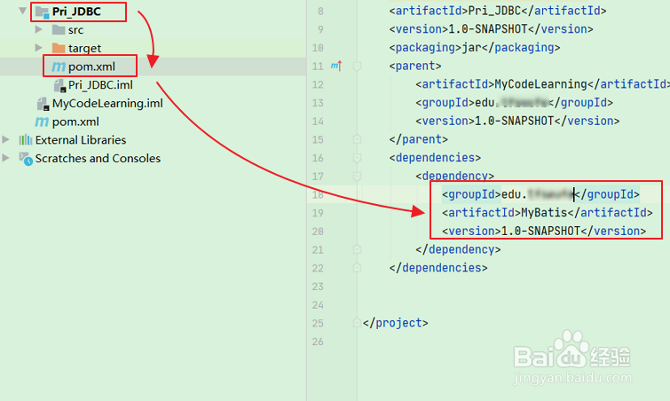Click version 1.0-SNAPSHOT on line 14
The width and height of the screenshot is (670, 401).
pyautogui.click(x=515, y=121)
